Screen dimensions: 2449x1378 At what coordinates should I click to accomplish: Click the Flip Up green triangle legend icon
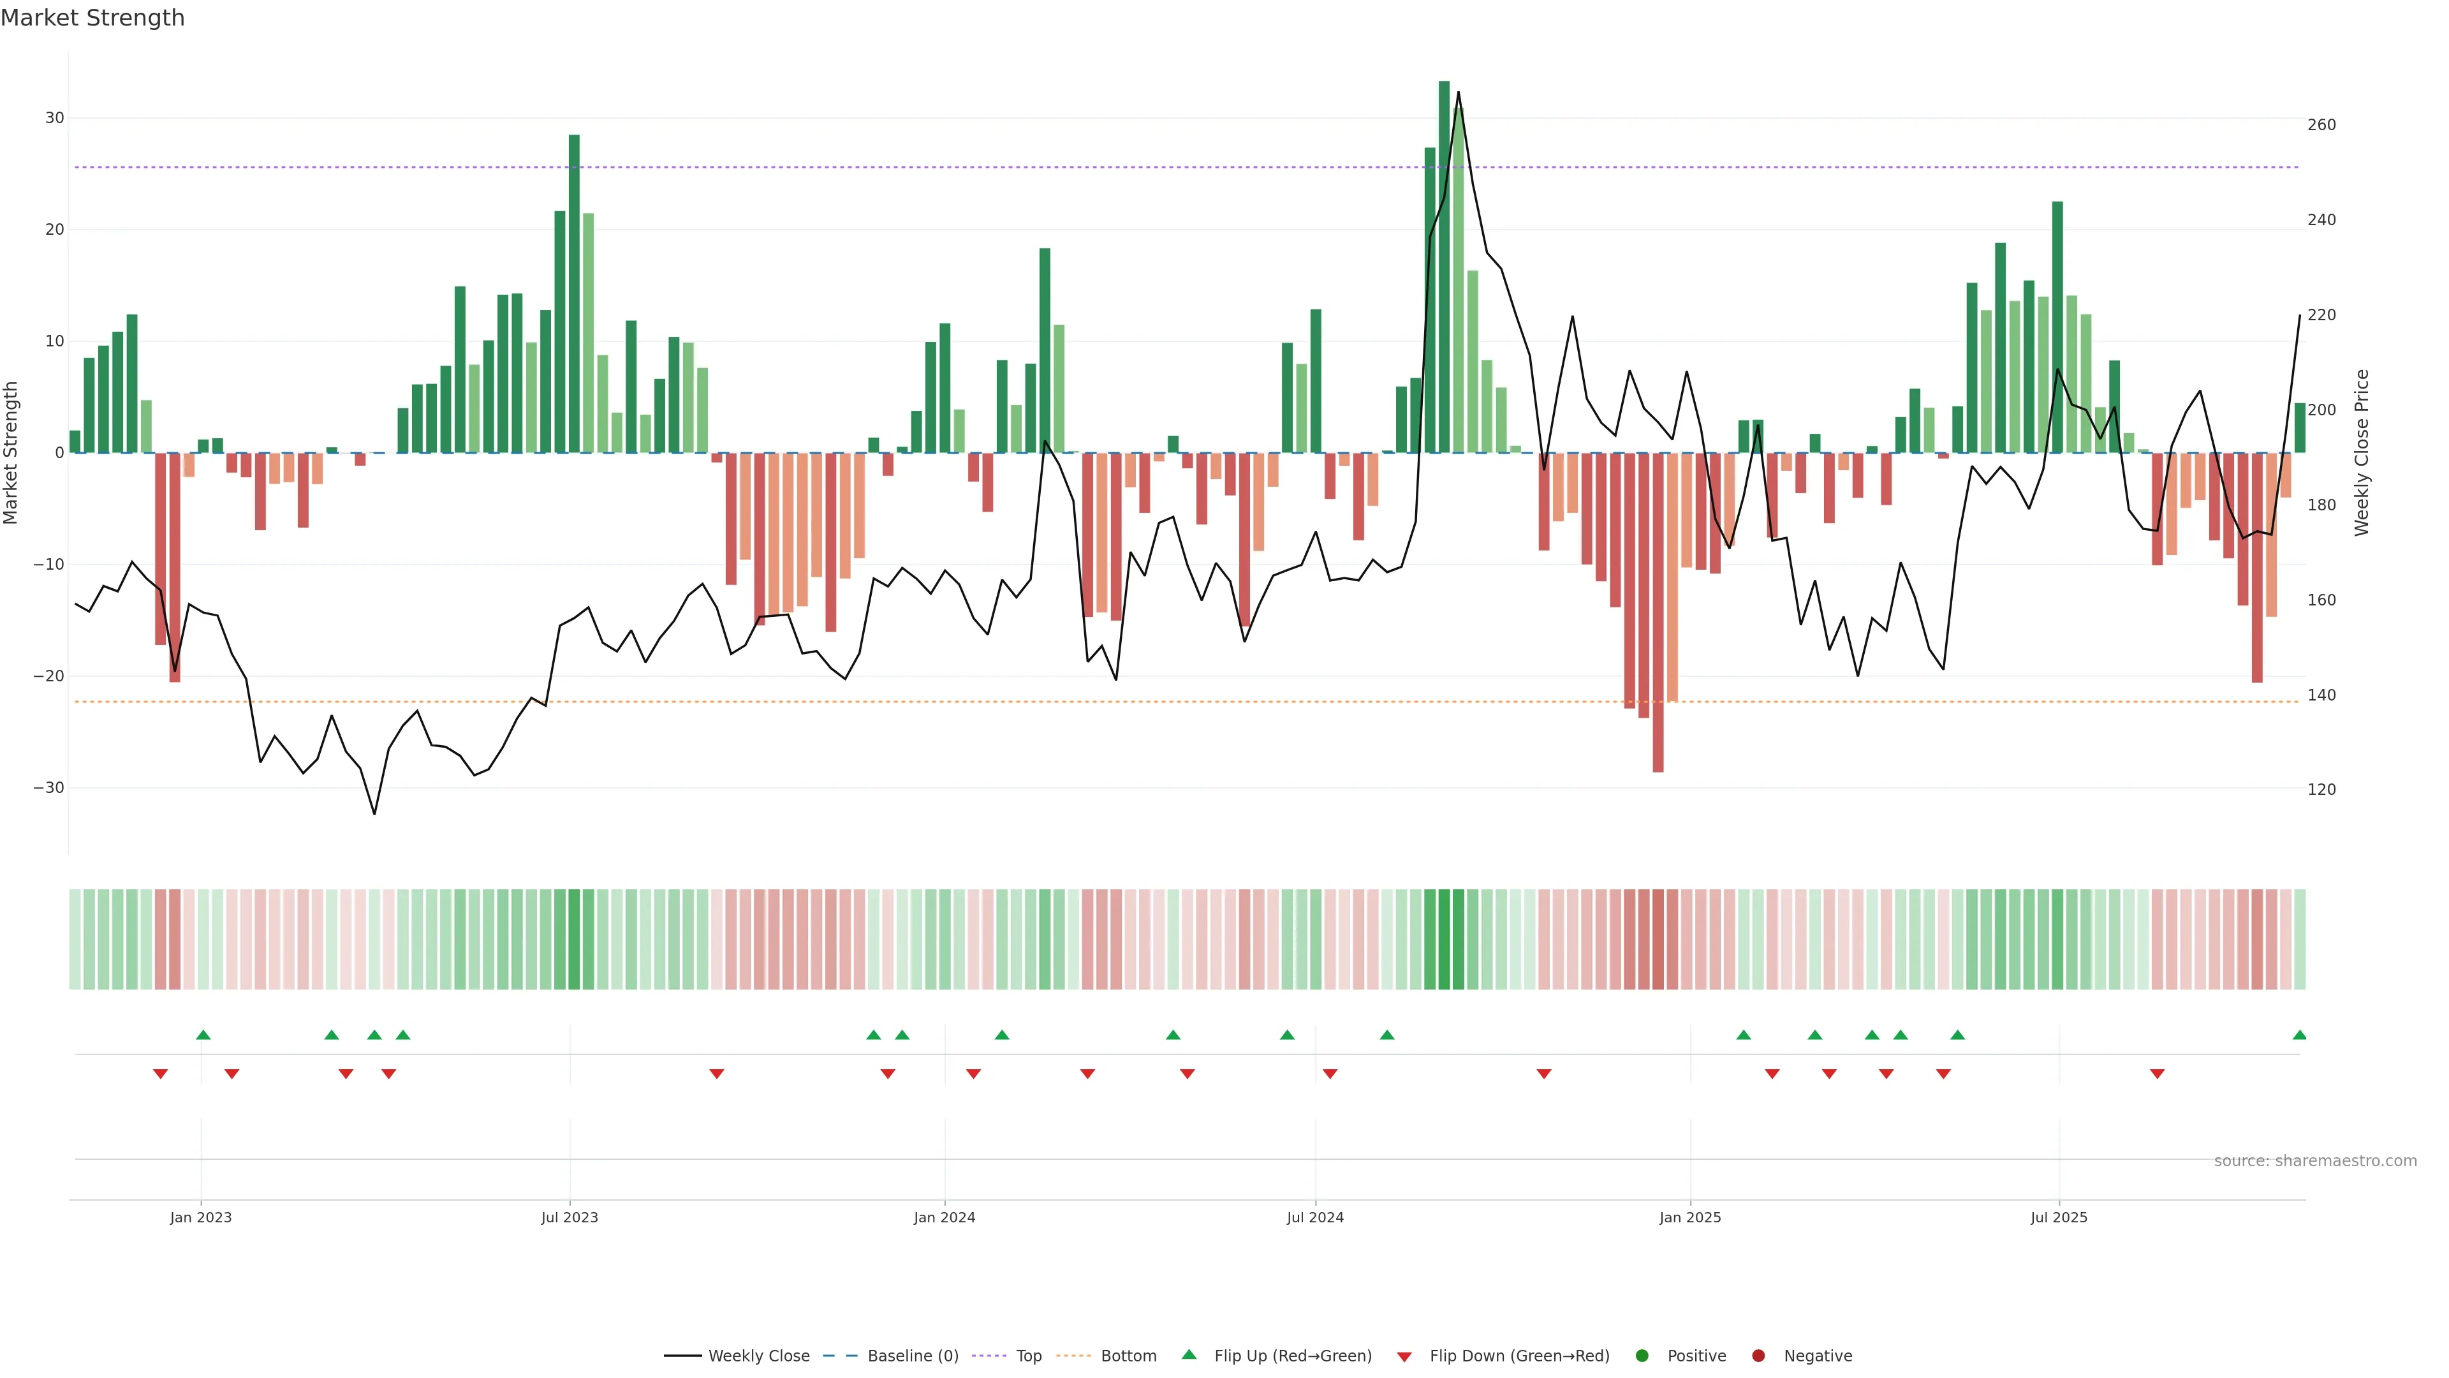pyautogui.click(x=1188, y=1354)
